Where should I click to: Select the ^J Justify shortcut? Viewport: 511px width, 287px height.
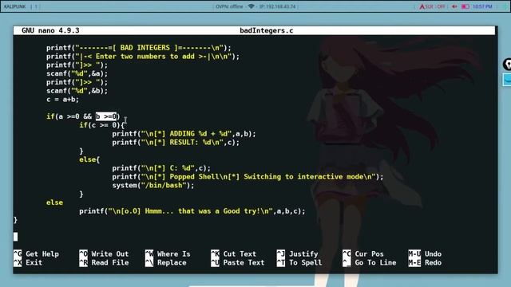pyautogui.click(x=297, y=254)
